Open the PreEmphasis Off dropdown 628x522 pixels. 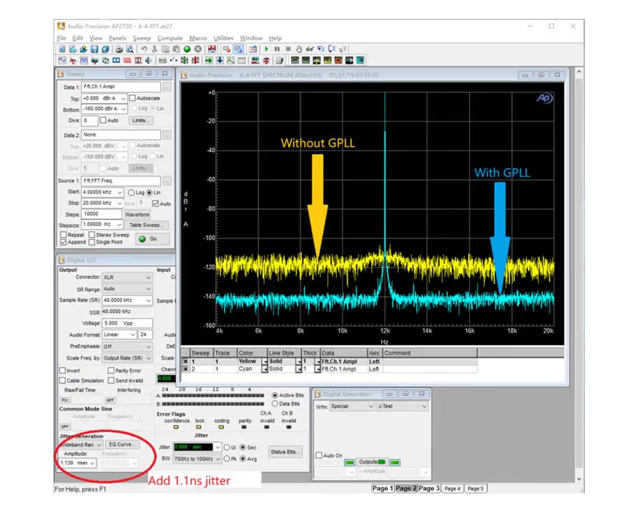[148, 346]
